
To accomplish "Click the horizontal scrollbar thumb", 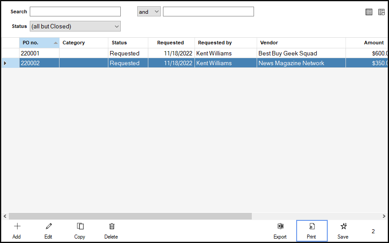I will coord(130,216).
